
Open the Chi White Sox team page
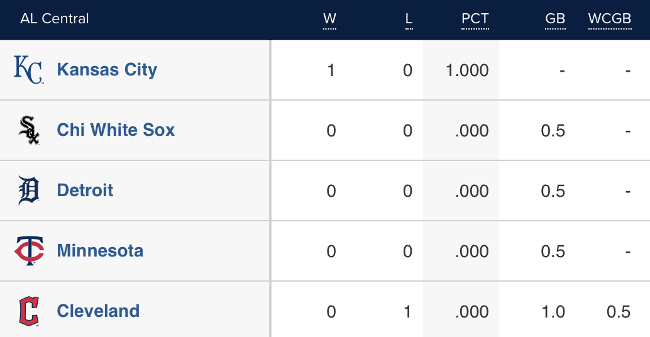coord(116,130)
